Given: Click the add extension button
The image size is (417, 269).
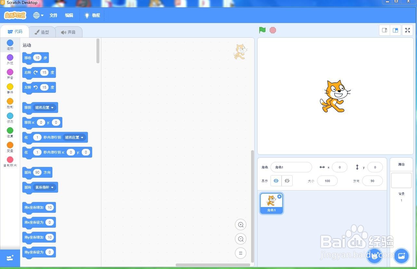Looking at the screenshot, I should point(10,258).
